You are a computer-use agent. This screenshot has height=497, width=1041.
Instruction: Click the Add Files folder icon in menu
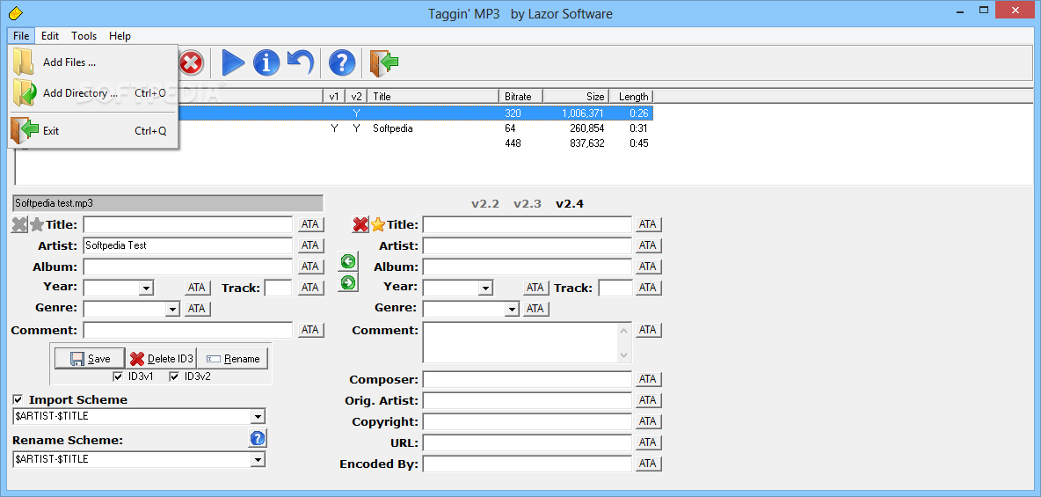point(23,62)
